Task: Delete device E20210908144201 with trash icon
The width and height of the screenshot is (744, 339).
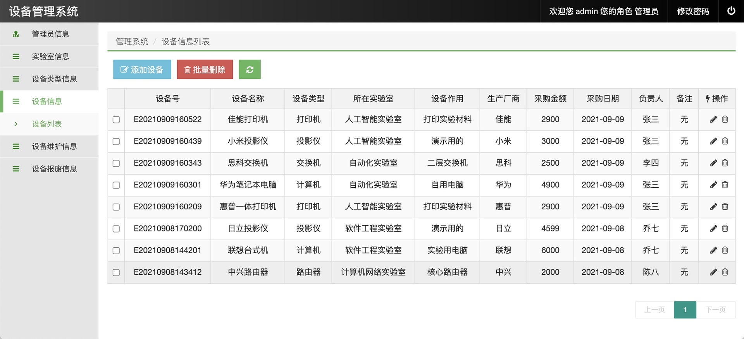Action: 725,250
